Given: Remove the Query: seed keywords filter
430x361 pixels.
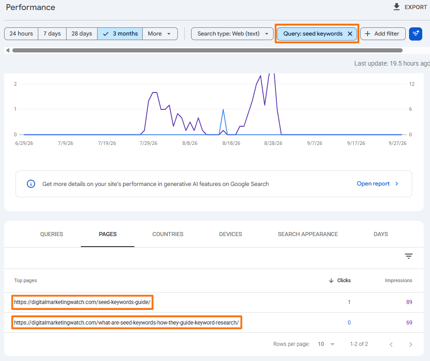Looking at the screenshot, I should point(350,34).
